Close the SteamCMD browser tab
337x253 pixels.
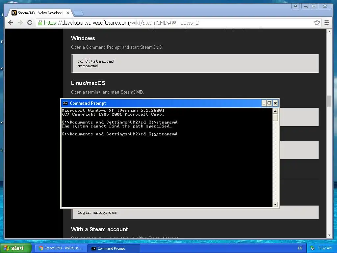68,13
